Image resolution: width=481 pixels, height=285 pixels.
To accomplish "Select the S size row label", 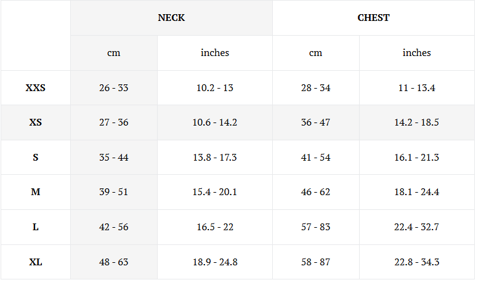I will pyautogui.click(x=36, y=158).
